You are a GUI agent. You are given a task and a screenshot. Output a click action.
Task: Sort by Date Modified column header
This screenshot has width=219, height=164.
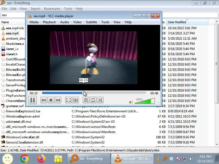[187, 22]
